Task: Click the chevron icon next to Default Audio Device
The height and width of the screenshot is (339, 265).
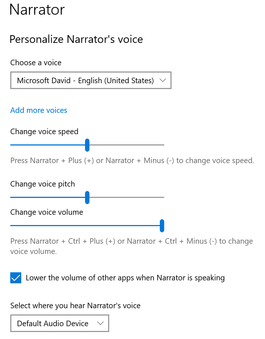Action: tap(100, 324)
